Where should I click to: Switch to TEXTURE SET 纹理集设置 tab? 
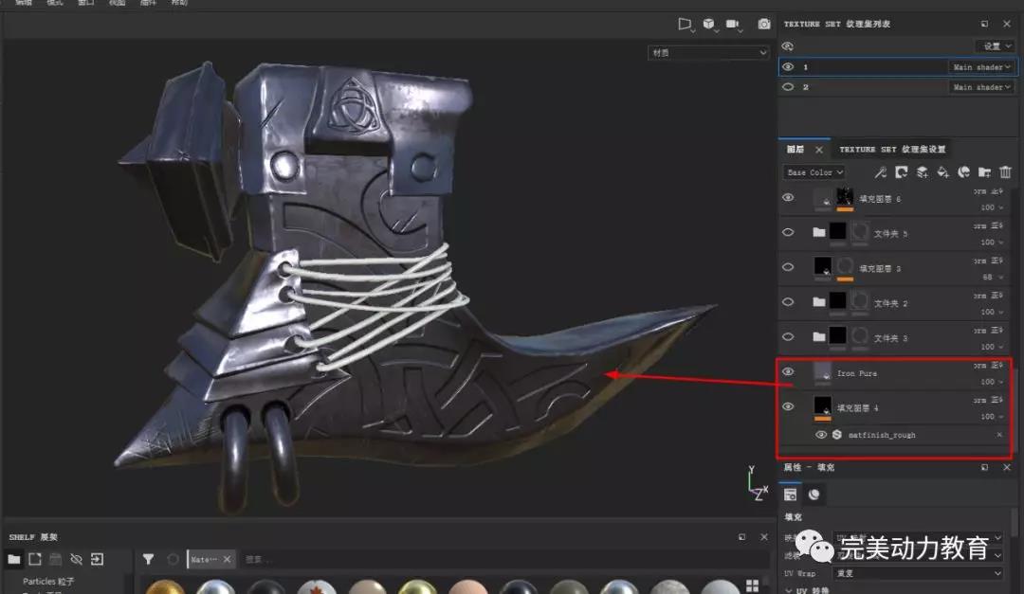891,150
